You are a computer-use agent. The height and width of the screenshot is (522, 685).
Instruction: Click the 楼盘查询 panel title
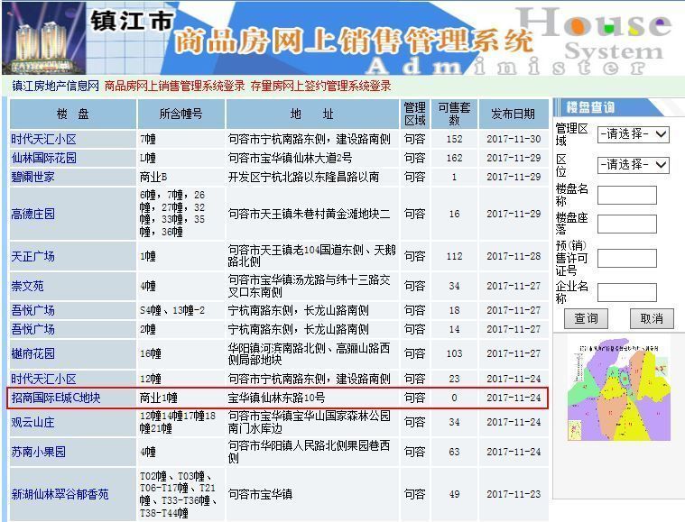pyautogui.click(x=590, y=107)
